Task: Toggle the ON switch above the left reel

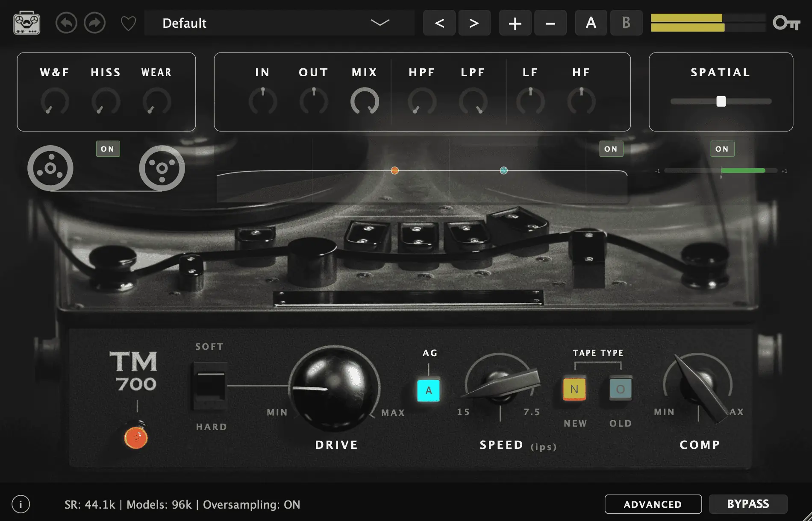Action: [x=108, y=149]
